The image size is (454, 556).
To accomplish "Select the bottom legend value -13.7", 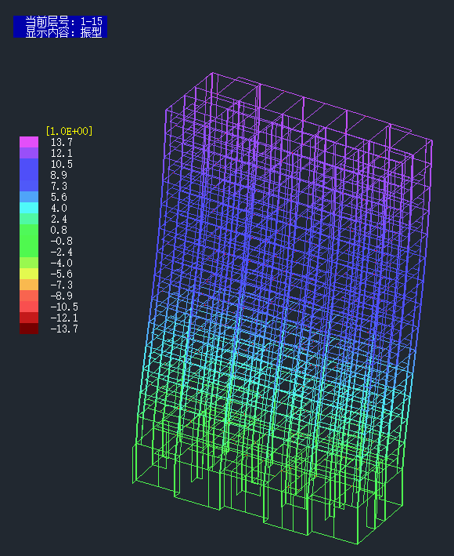I will tap(64, 329).
